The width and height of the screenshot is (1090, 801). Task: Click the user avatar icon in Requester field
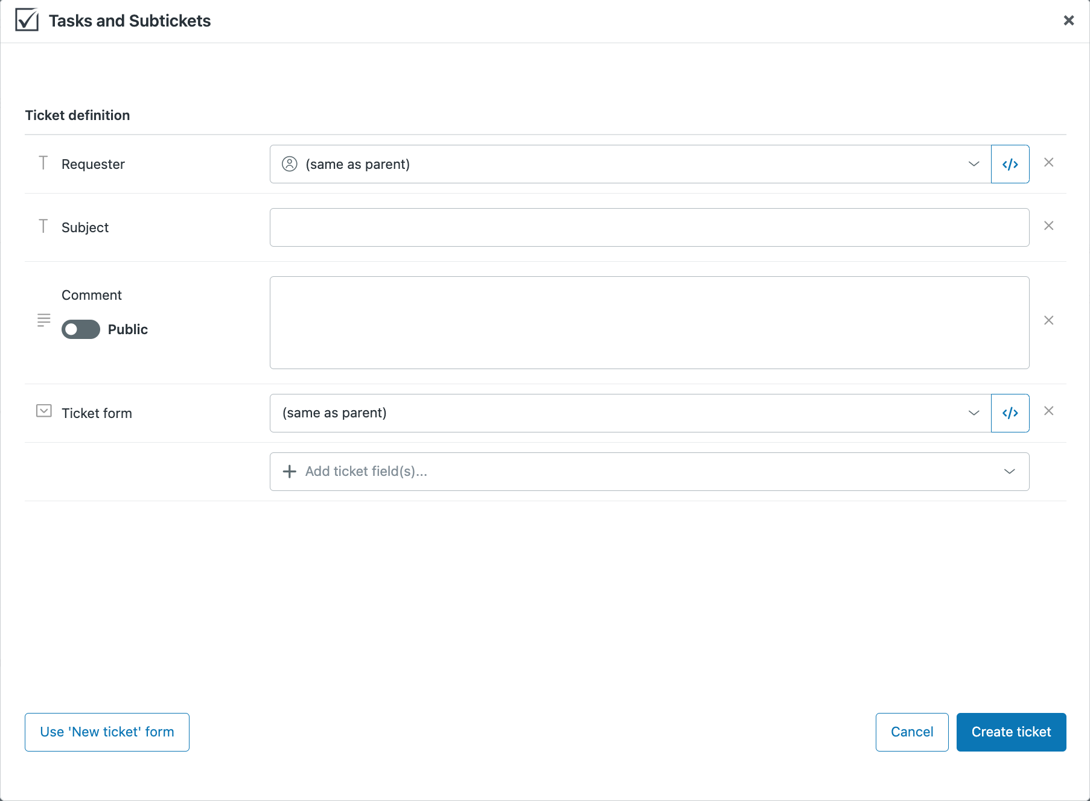(x=290, y=164)
